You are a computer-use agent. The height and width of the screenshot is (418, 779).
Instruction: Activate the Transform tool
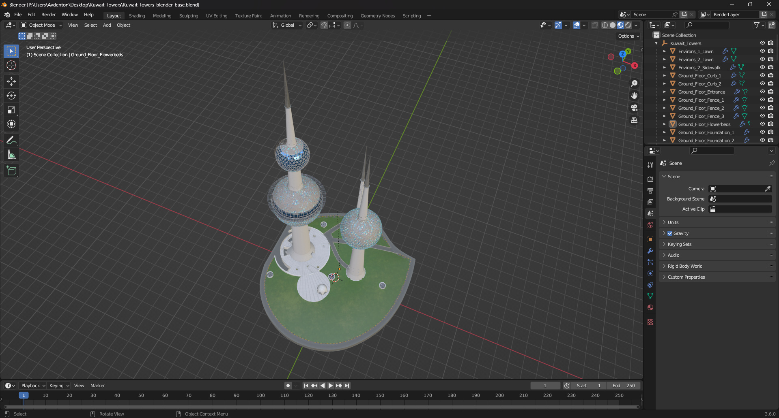11,124
